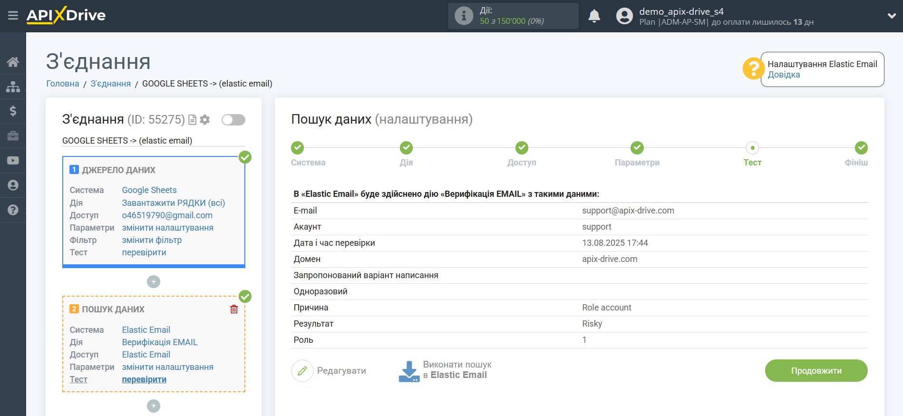Click змінити фільтр link

(x=152, y=240)
